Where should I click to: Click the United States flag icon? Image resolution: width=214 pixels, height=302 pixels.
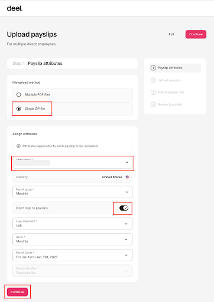pyautogui.click(x=127, y=177)
